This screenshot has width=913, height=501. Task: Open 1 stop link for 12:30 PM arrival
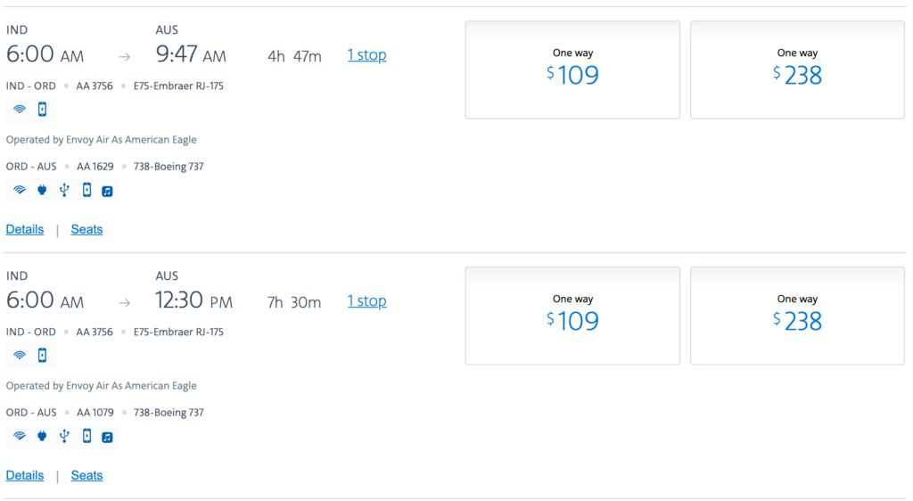(x=366, y=301)
